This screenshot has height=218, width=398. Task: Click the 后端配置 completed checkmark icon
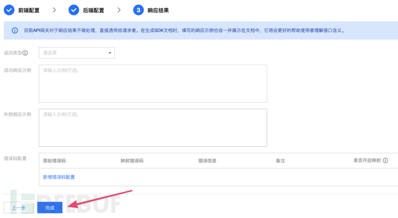coord(74,10)
